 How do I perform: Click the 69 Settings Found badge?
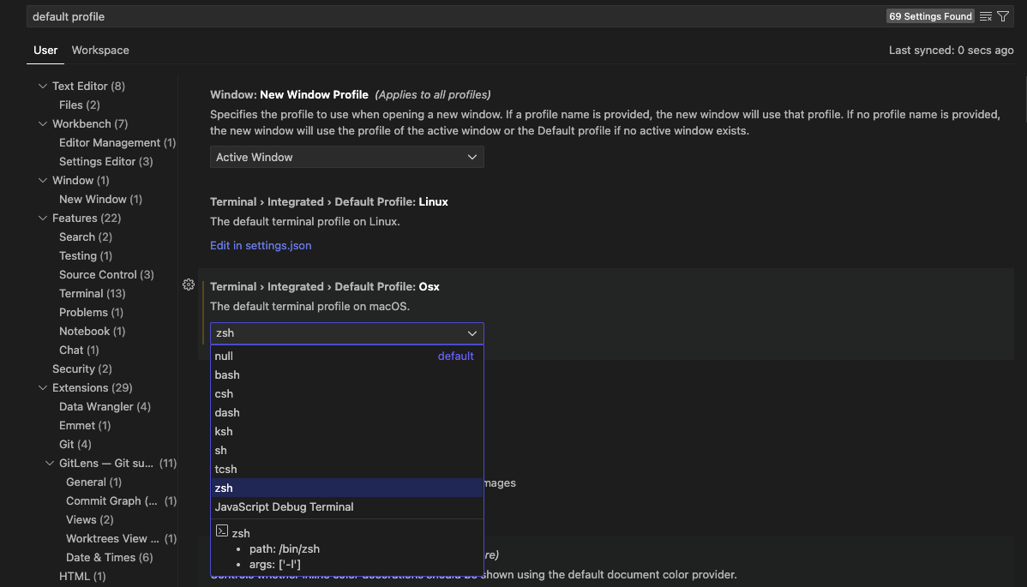click(930, 16)
